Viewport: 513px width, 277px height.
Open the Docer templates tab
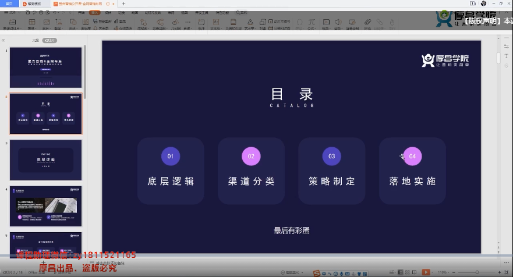pos(34,4)
